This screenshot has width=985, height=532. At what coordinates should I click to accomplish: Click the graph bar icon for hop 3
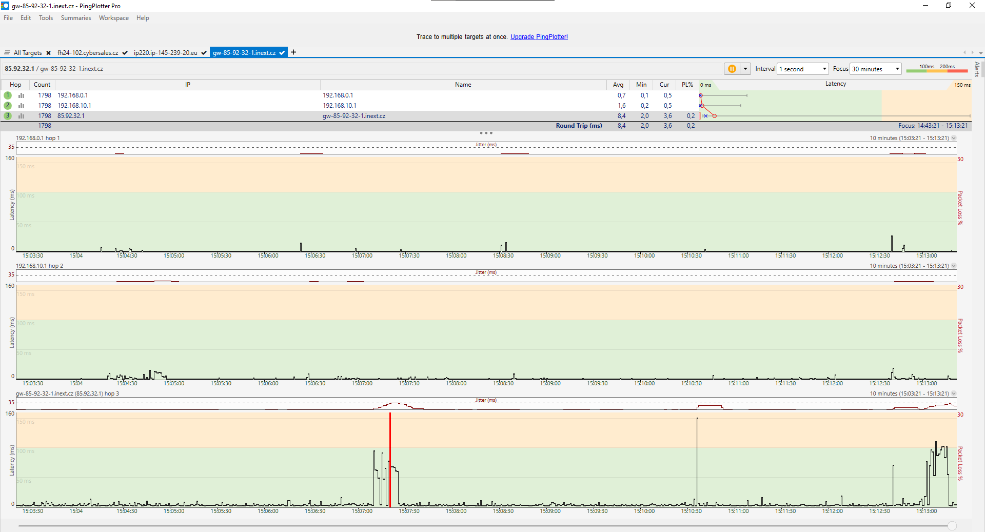tap(22, 116)
